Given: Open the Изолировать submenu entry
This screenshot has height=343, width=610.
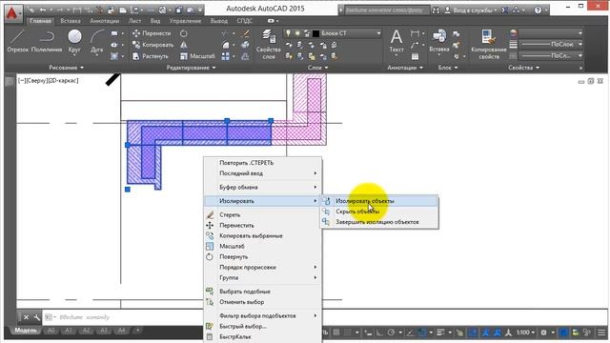Looking at the screenshot, I should (x=263, y=201).
